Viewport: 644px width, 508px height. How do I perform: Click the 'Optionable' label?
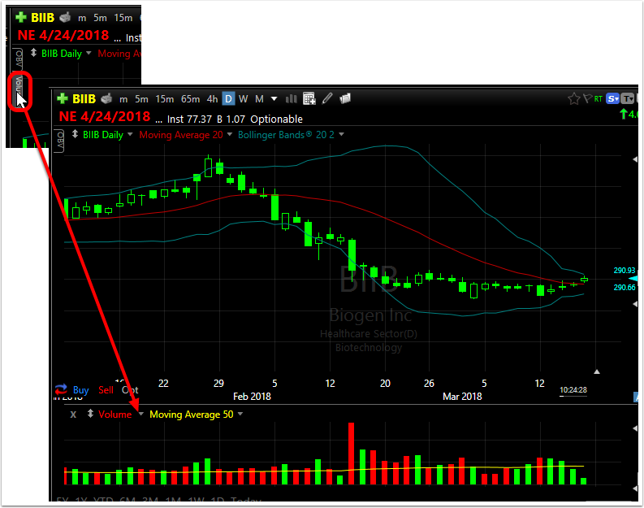[x=276, y=119]
